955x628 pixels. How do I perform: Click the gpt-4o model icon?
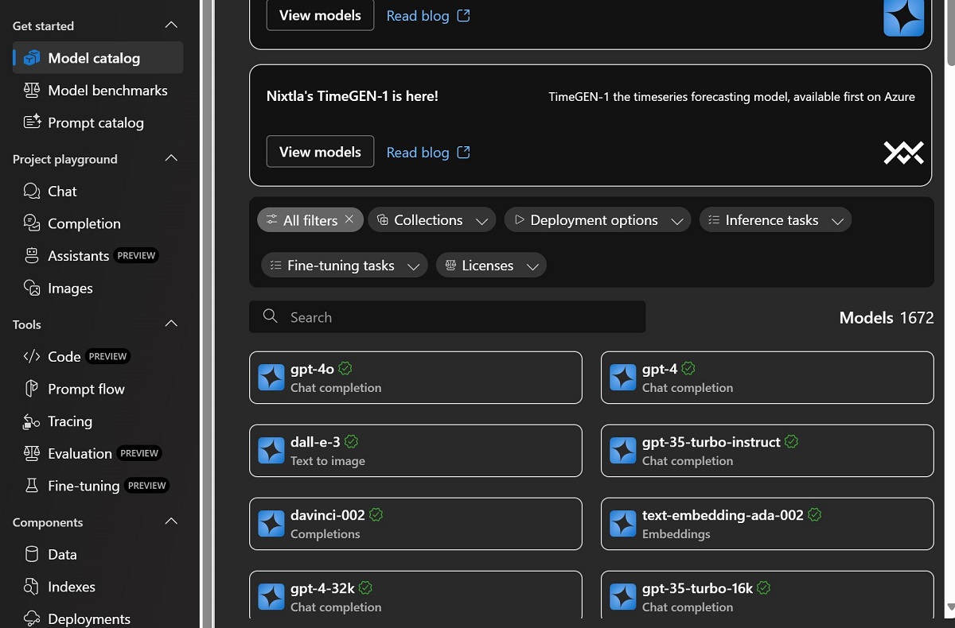[271, 378]
